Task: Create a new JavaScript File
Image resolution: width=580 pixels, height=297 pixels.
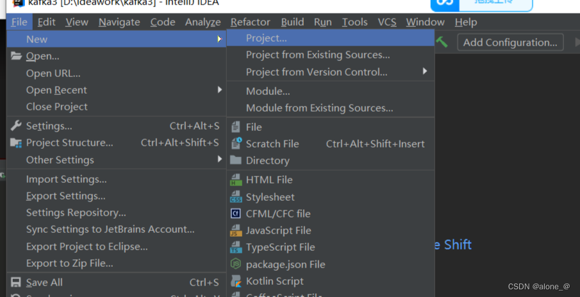Action: tap(331, 230)
